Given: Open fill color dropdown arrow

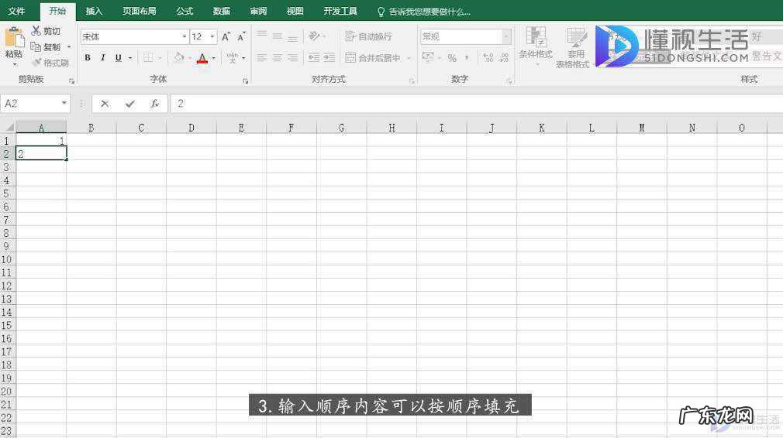Looking at the screenshot, I should click(x=190, y=58).
